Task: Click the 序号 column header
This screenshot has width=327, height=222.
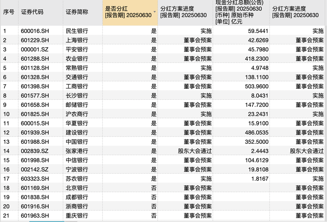Action: pyautogui.click(x=9, y=12)
